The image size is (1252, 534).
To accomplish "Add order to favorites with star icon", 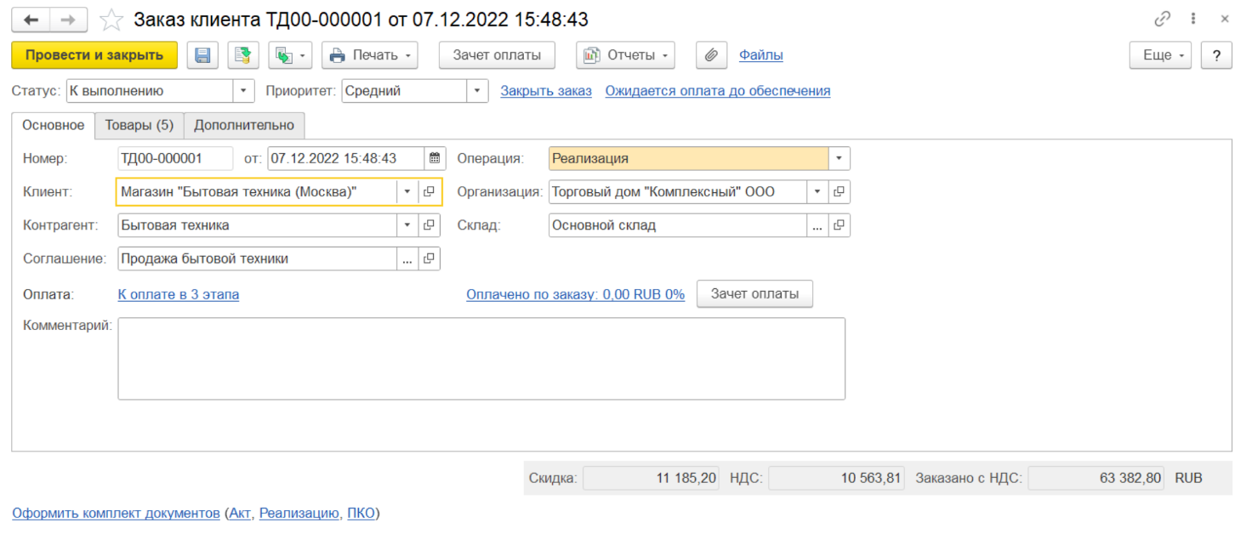I will tap(111, 20).
